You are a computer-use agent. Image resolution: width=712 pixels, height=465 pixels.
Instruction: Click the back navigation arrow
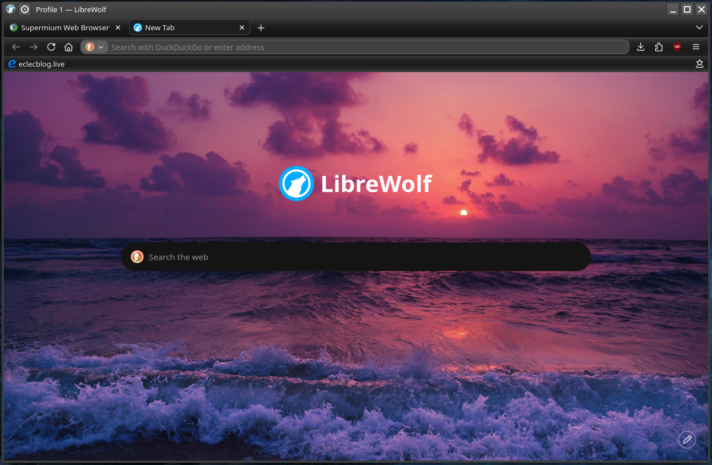click(x=16, y=47)
